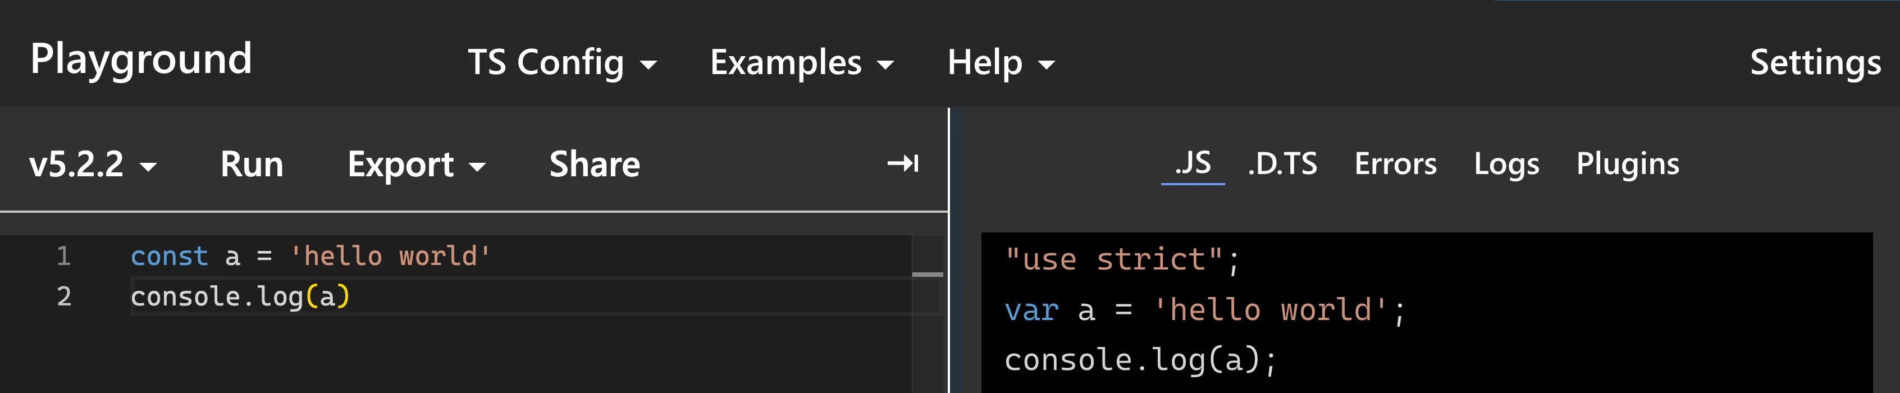The width and height of the screenshot is (1900, 393).
Task: Show the Errors tab
Action: 1395,164
